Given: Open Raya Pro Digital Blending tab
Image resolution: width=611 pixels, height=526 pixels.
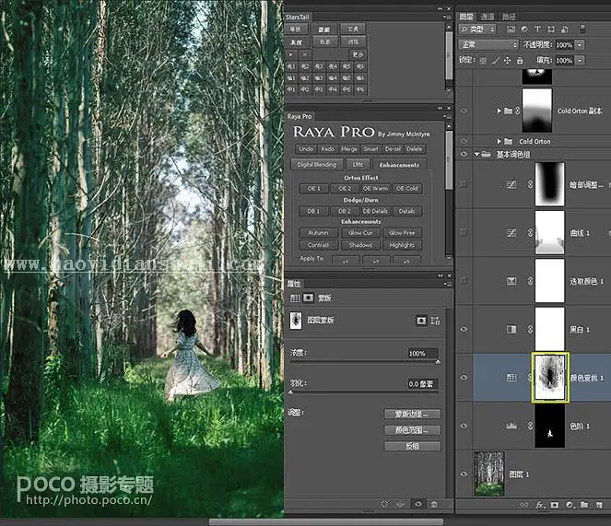Looking at the screenshot, I should [317, 164].
